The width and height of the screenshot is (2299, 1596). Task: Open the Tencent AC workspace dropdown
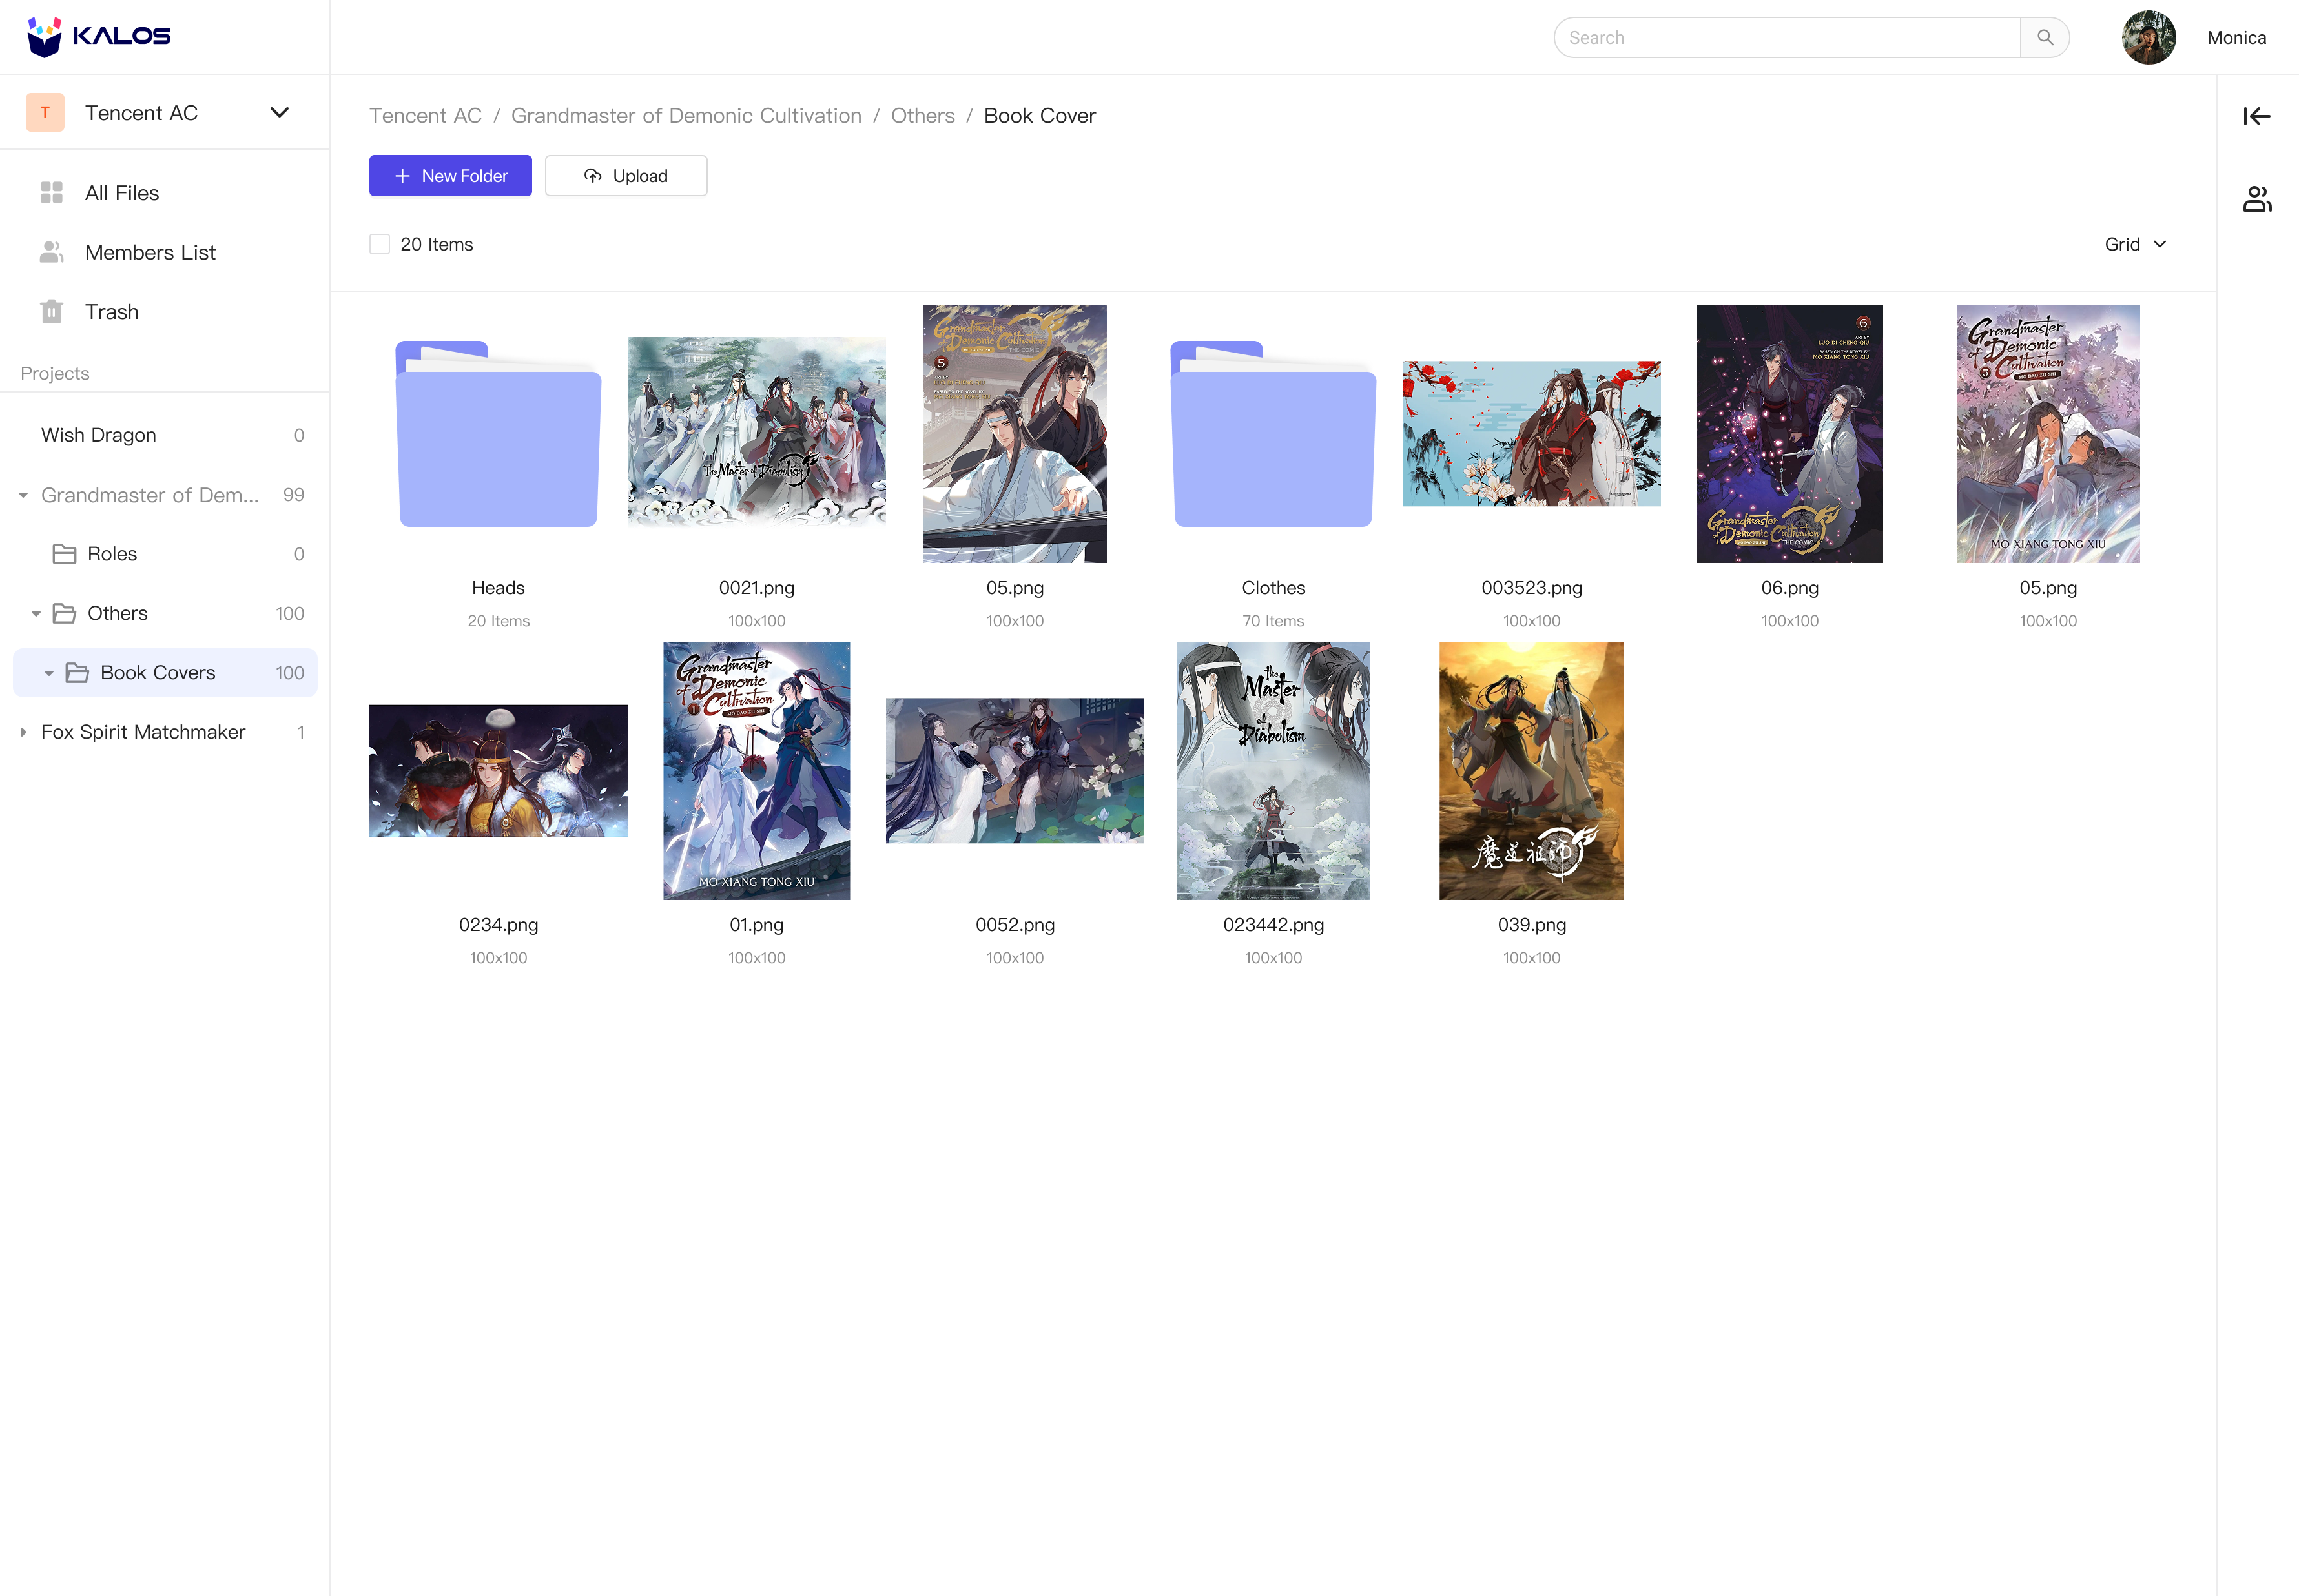[x=279, y=112]
